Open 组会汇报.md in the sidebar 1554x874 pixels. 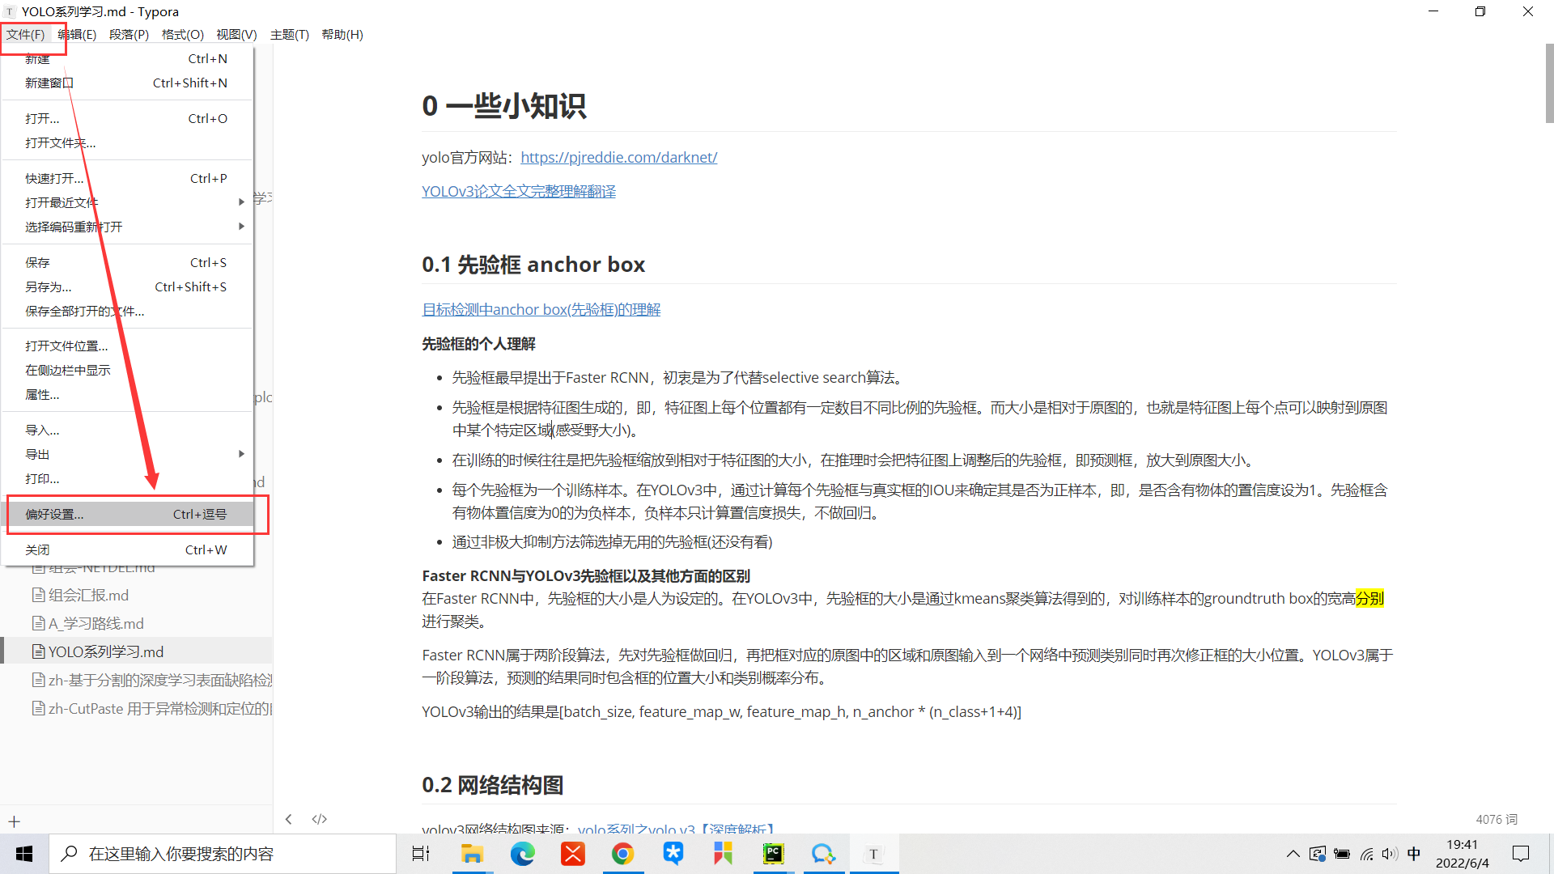[x=88, y=595]
